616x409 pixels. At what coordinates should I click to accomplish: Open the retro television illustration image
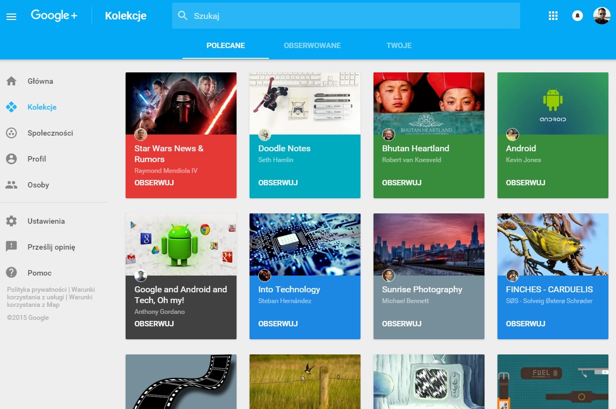pos(429,382)
